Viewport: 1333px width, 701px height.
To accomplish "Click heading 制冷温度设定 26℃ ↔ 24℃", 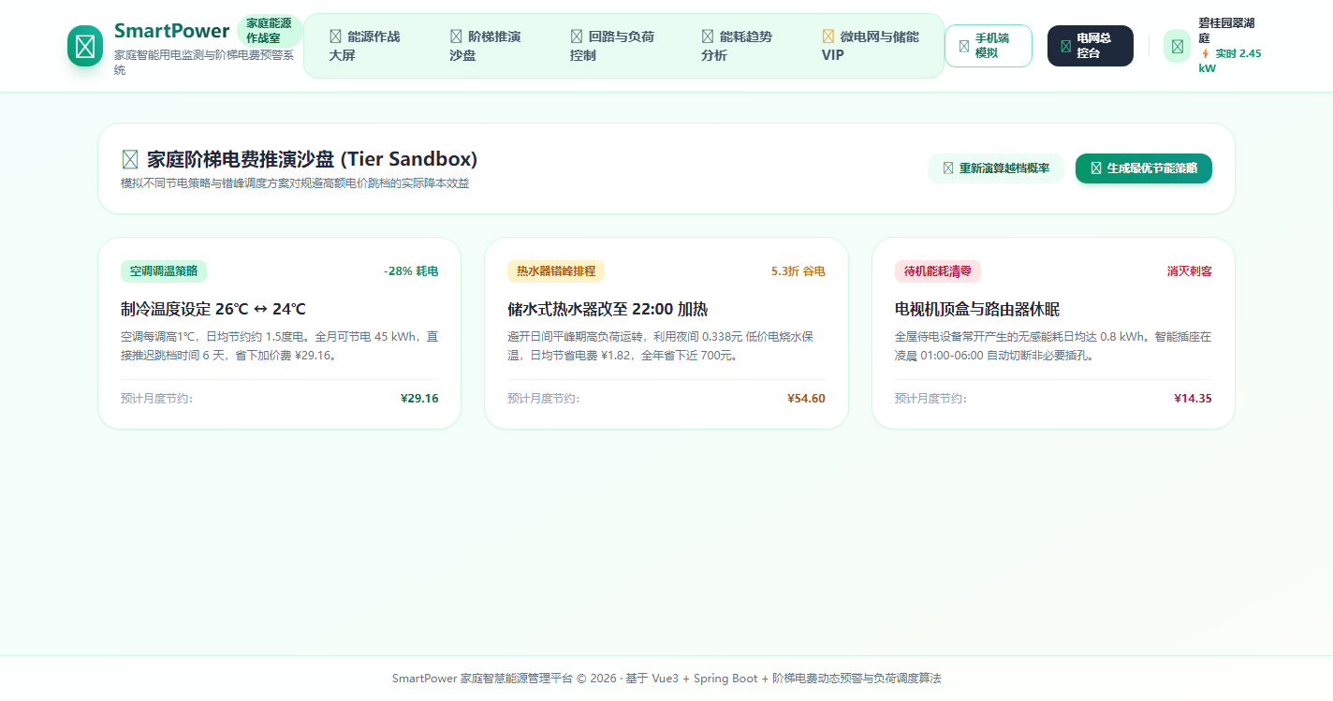I will [x=213, y=309].
